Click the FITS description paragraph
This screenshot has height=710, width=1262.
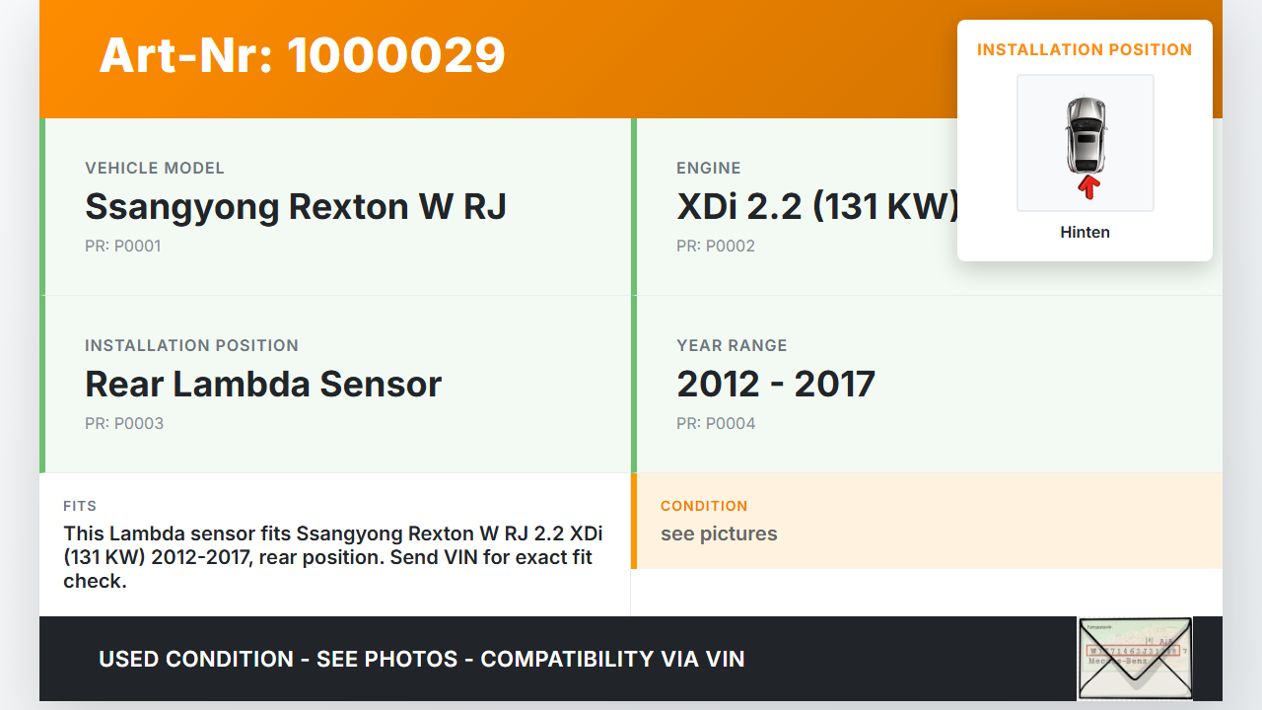[x=333, y=557]
